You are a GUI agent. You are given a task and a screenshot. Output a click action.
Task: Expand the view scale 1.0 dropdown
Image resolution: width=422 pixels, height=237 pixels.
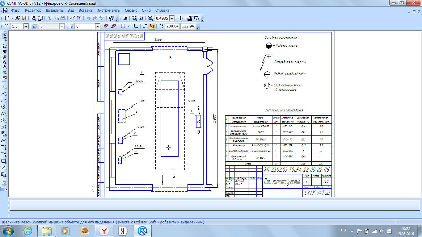click(x=26, y=27)
